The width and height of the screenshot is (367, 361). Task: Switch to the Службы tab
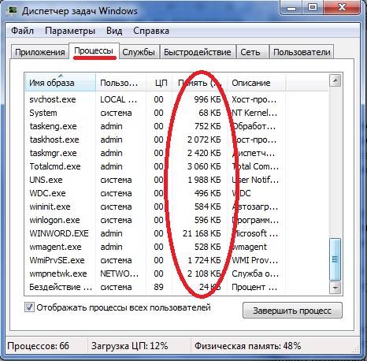pos(139,52)
